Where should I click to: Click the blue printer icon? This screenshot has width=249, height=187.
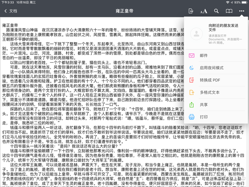[192, 117]
